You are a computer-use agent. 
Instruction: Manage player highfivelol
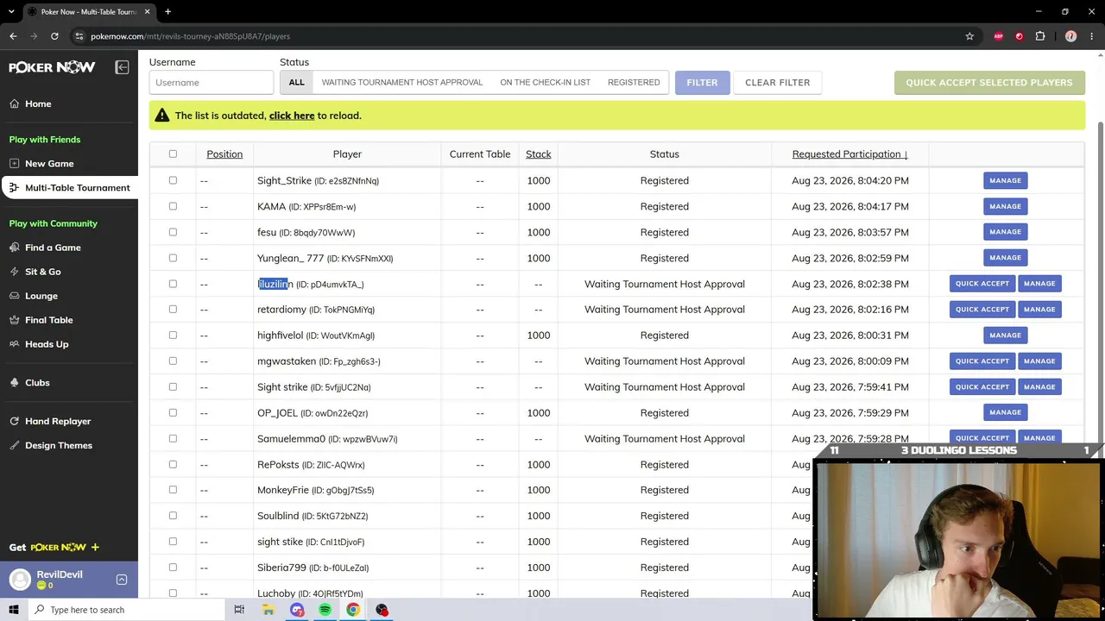tap(1005, 335)
